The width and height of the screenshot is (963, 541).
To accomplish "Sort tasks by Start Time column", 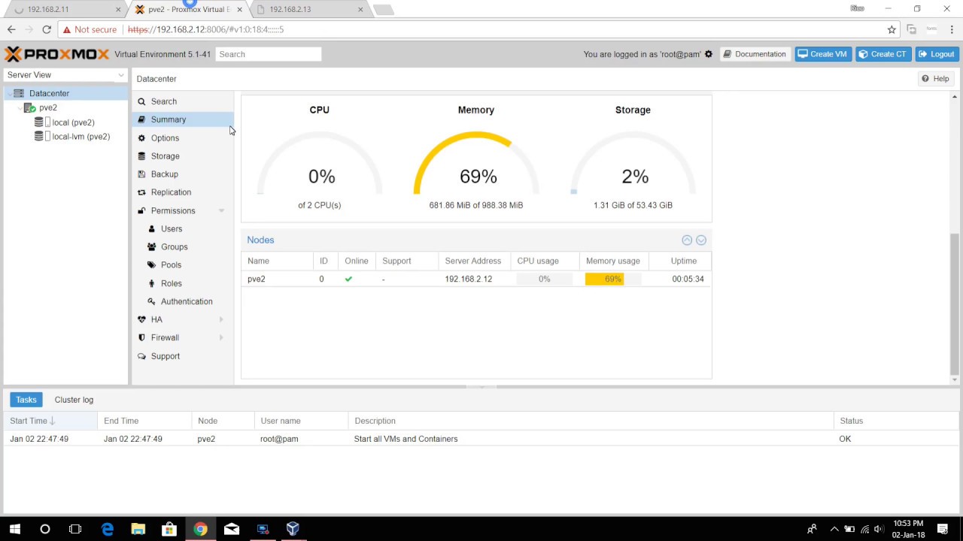I will click(x=51, y=421).
